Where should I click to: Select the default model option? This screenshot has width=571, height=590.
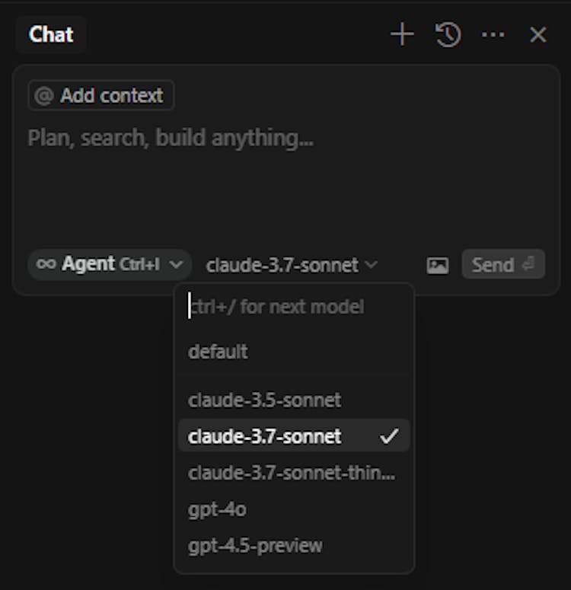(x=218, y=352)
